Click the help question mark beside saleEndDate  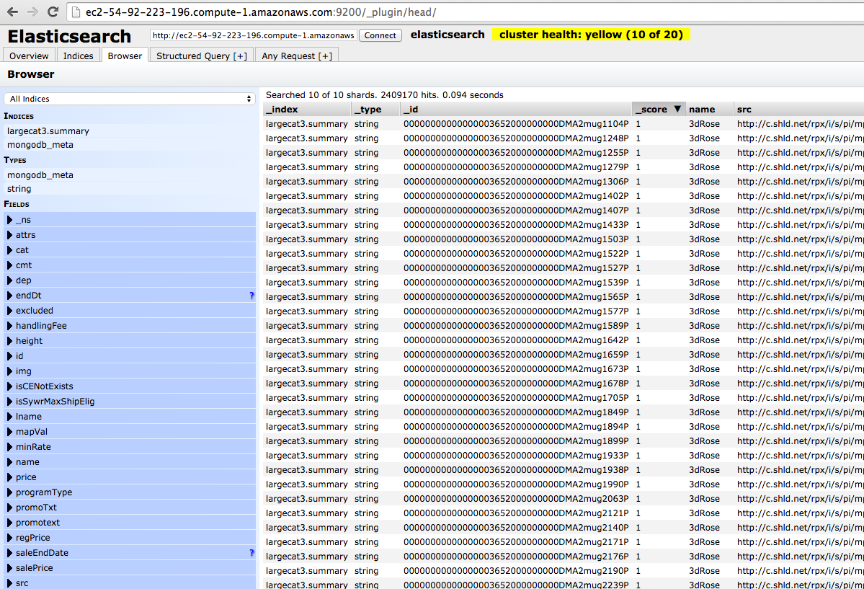[251, 553]
